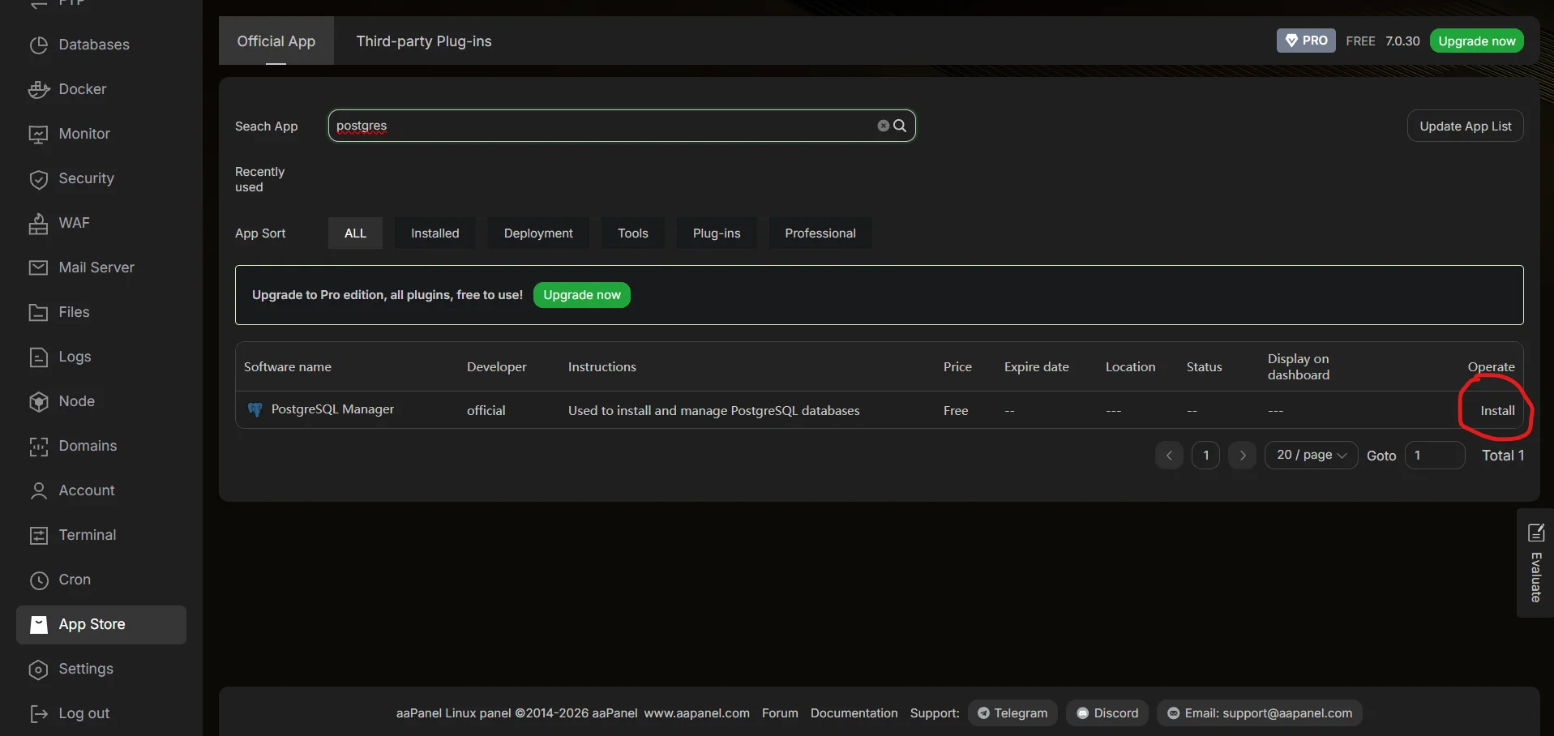The height and width of the screenshot is (736, 1554).
Task: Go to Cron scheduled tasks
Action: [75, 580]
